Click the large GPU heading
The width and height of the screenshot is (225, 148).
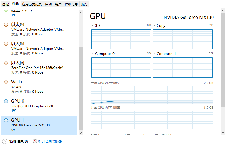point(98,16)
